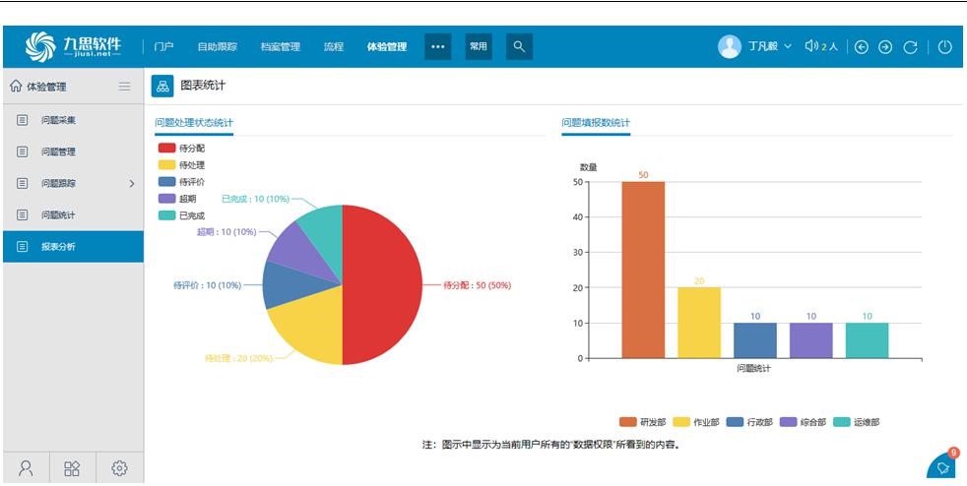967x486 pixels.
Task: Open the 丁凡毅 user dropdown
Action: [768, 46]
